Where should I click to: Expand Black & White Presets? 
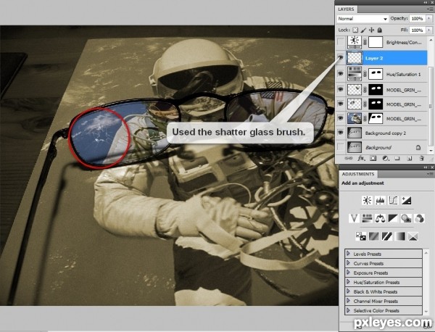click(348, 291)
